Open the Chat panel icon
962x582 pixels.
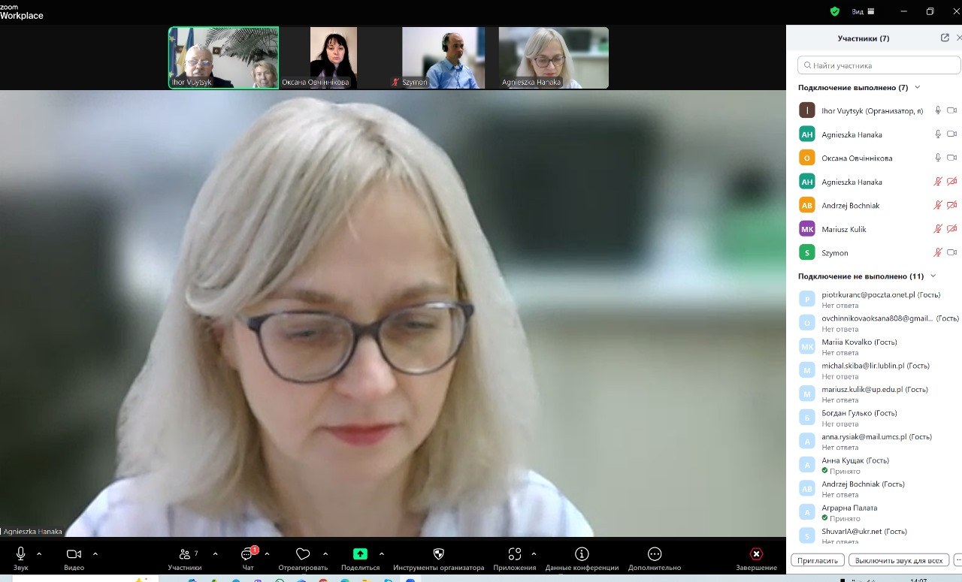tap(247, 554)
